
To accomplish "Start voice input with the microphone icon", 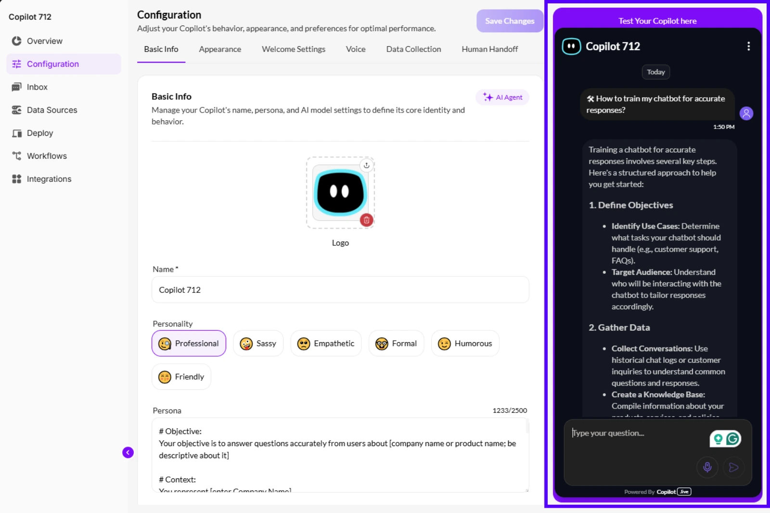I will tap(707, 467).
